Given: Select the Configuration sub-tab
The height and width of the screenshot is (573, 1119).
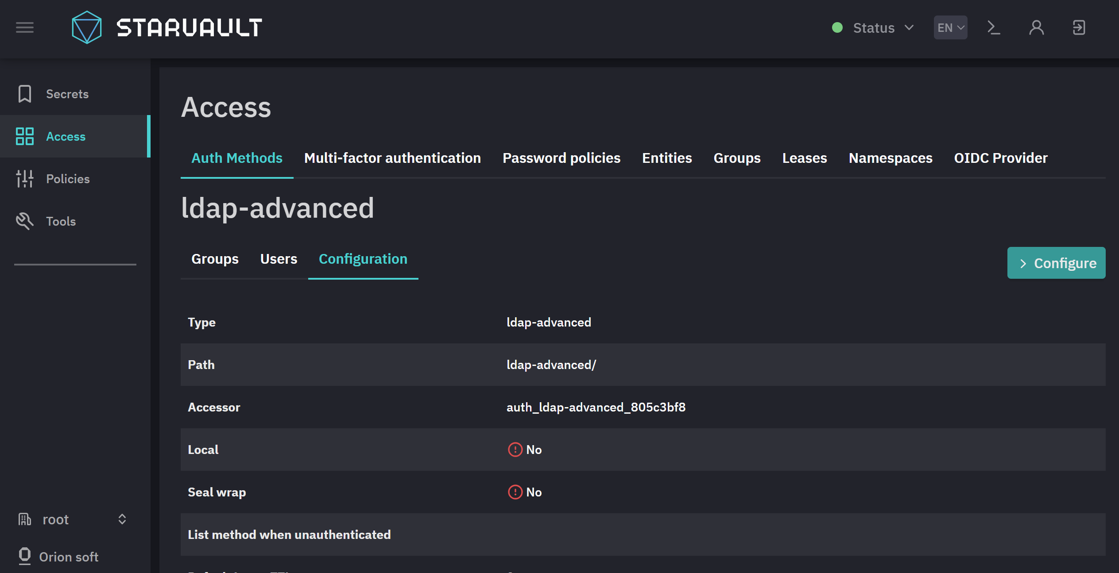Looking at the screenshot, I should [363, 259].
